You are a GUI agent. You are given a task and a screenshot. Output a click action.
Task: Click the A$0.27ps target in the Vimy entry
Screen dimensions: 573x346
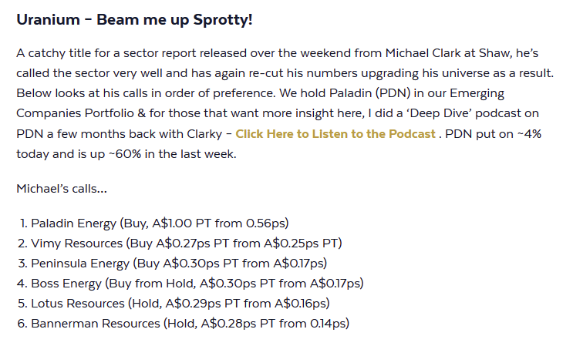tap(181, 244)
